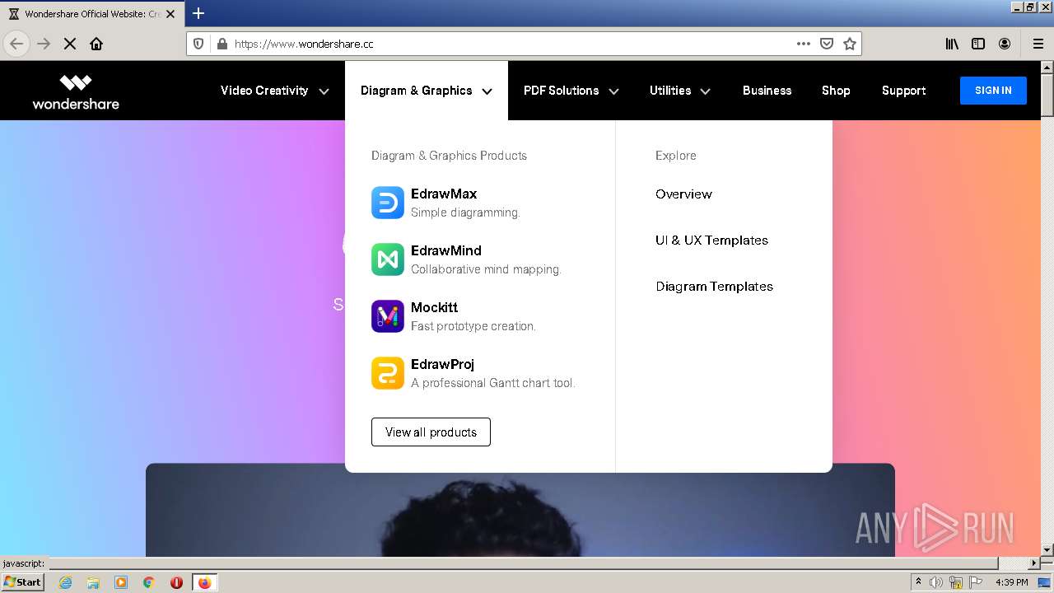Screen dimensions: 1054x593
Task: Click 'A professional Gantt chart tool.' text
Action: coord(493,383)
